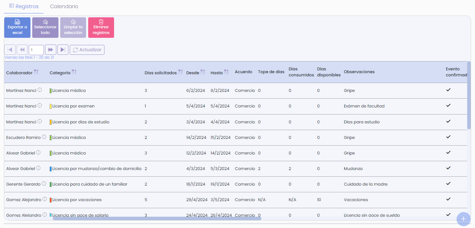Switch to the Calendario tab
The width and height of the screenshot is (475, 228).
(x=64, y=6)
